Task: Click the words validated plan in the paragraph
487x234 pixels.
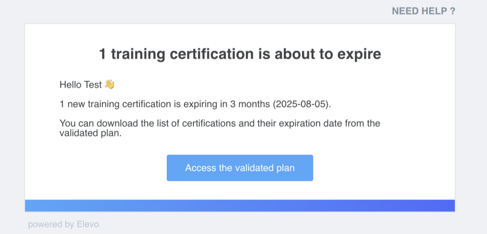Action: (91, 133)
